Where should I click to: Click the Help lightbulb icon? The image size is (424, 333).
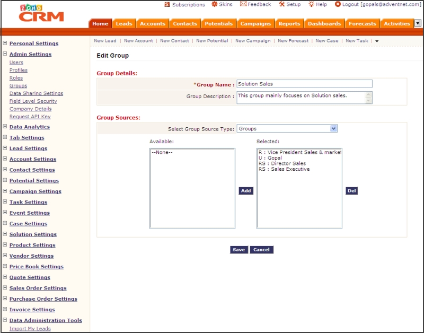[x=312, y=4]
